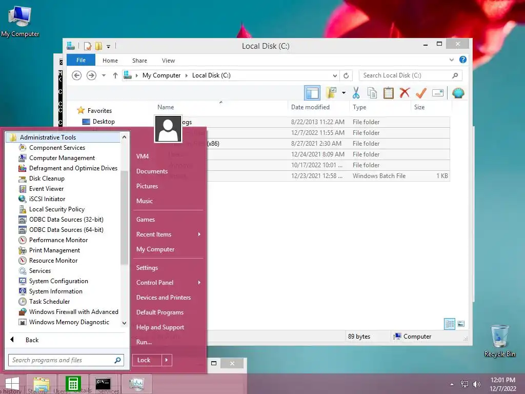
Task: Collapse the Administrative Tools folder
Action: coord(63,137)
